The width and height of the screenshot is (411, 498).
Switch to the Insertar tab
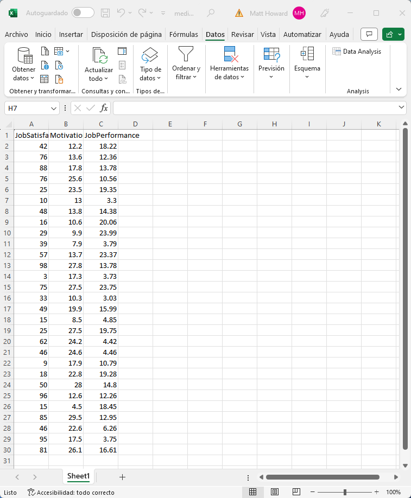tap(71, 34)
